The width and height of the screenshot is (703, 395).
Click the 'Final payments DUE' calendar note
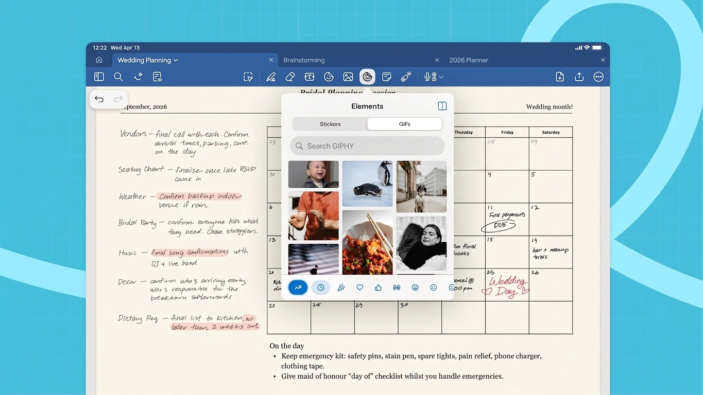(x=506, y=220)
